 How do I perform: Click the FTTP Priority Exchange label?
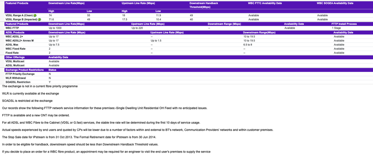(20, 74)
